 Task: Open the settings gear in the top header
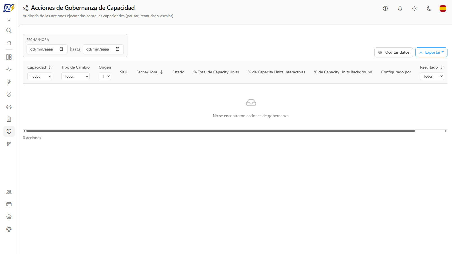[x=415, y=8]
